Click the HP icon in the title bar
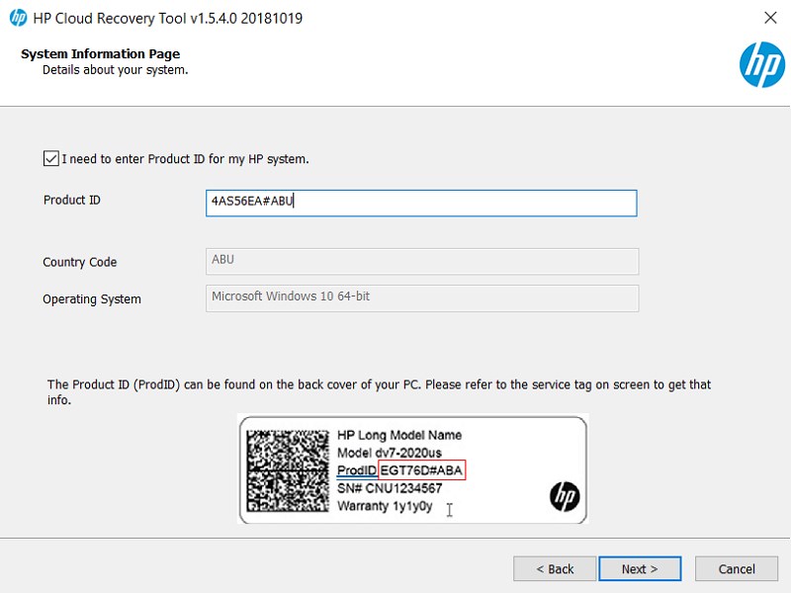Image resolution: width=791 pixels, height=593 pixels. point(18,18)
